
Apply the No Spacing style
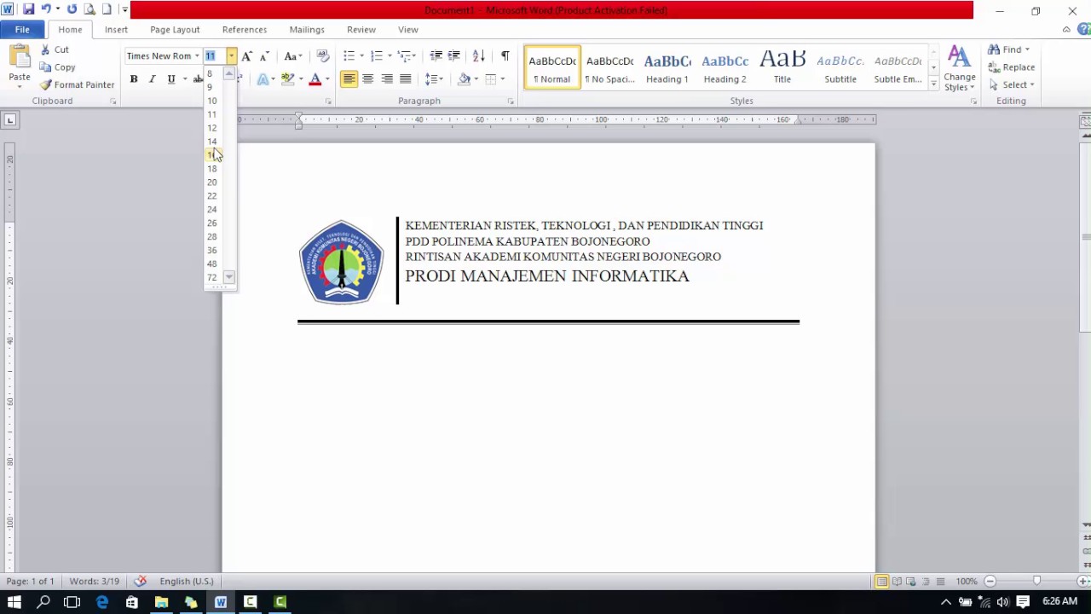609,67
